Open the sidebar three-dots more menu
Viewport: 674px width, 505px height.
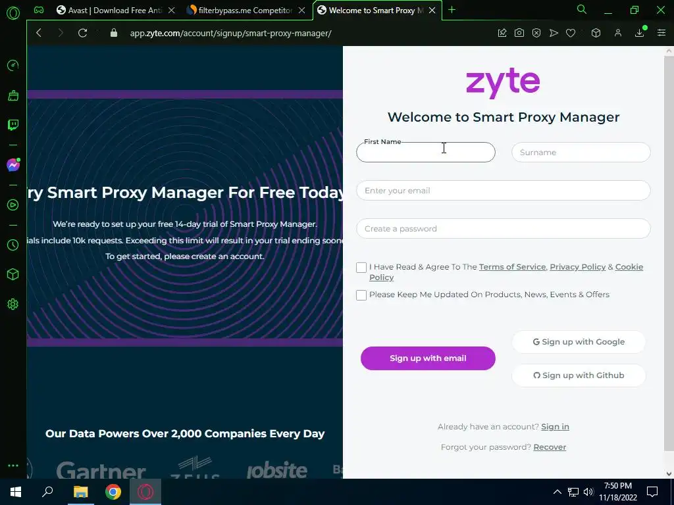[x=13, y=466]
